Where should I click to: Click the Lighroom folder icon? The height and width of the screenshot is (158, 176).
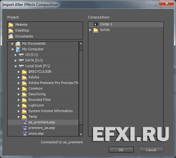pos(24,106)
